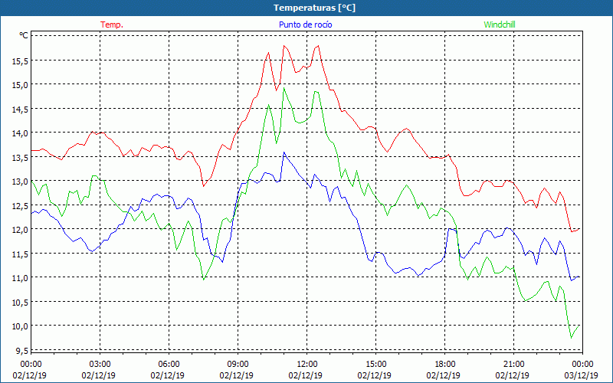
Task: Select the blue 'Punto de rocío' legend label
Action: click(x=305, y=25)
